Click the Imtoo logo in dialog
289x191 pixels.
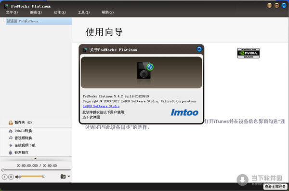pyautogui.click(x=184, y=112)
